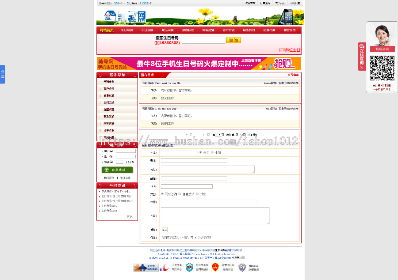
Task: Click the 备案110 shield icon in footer
Action: pos(242,267)
